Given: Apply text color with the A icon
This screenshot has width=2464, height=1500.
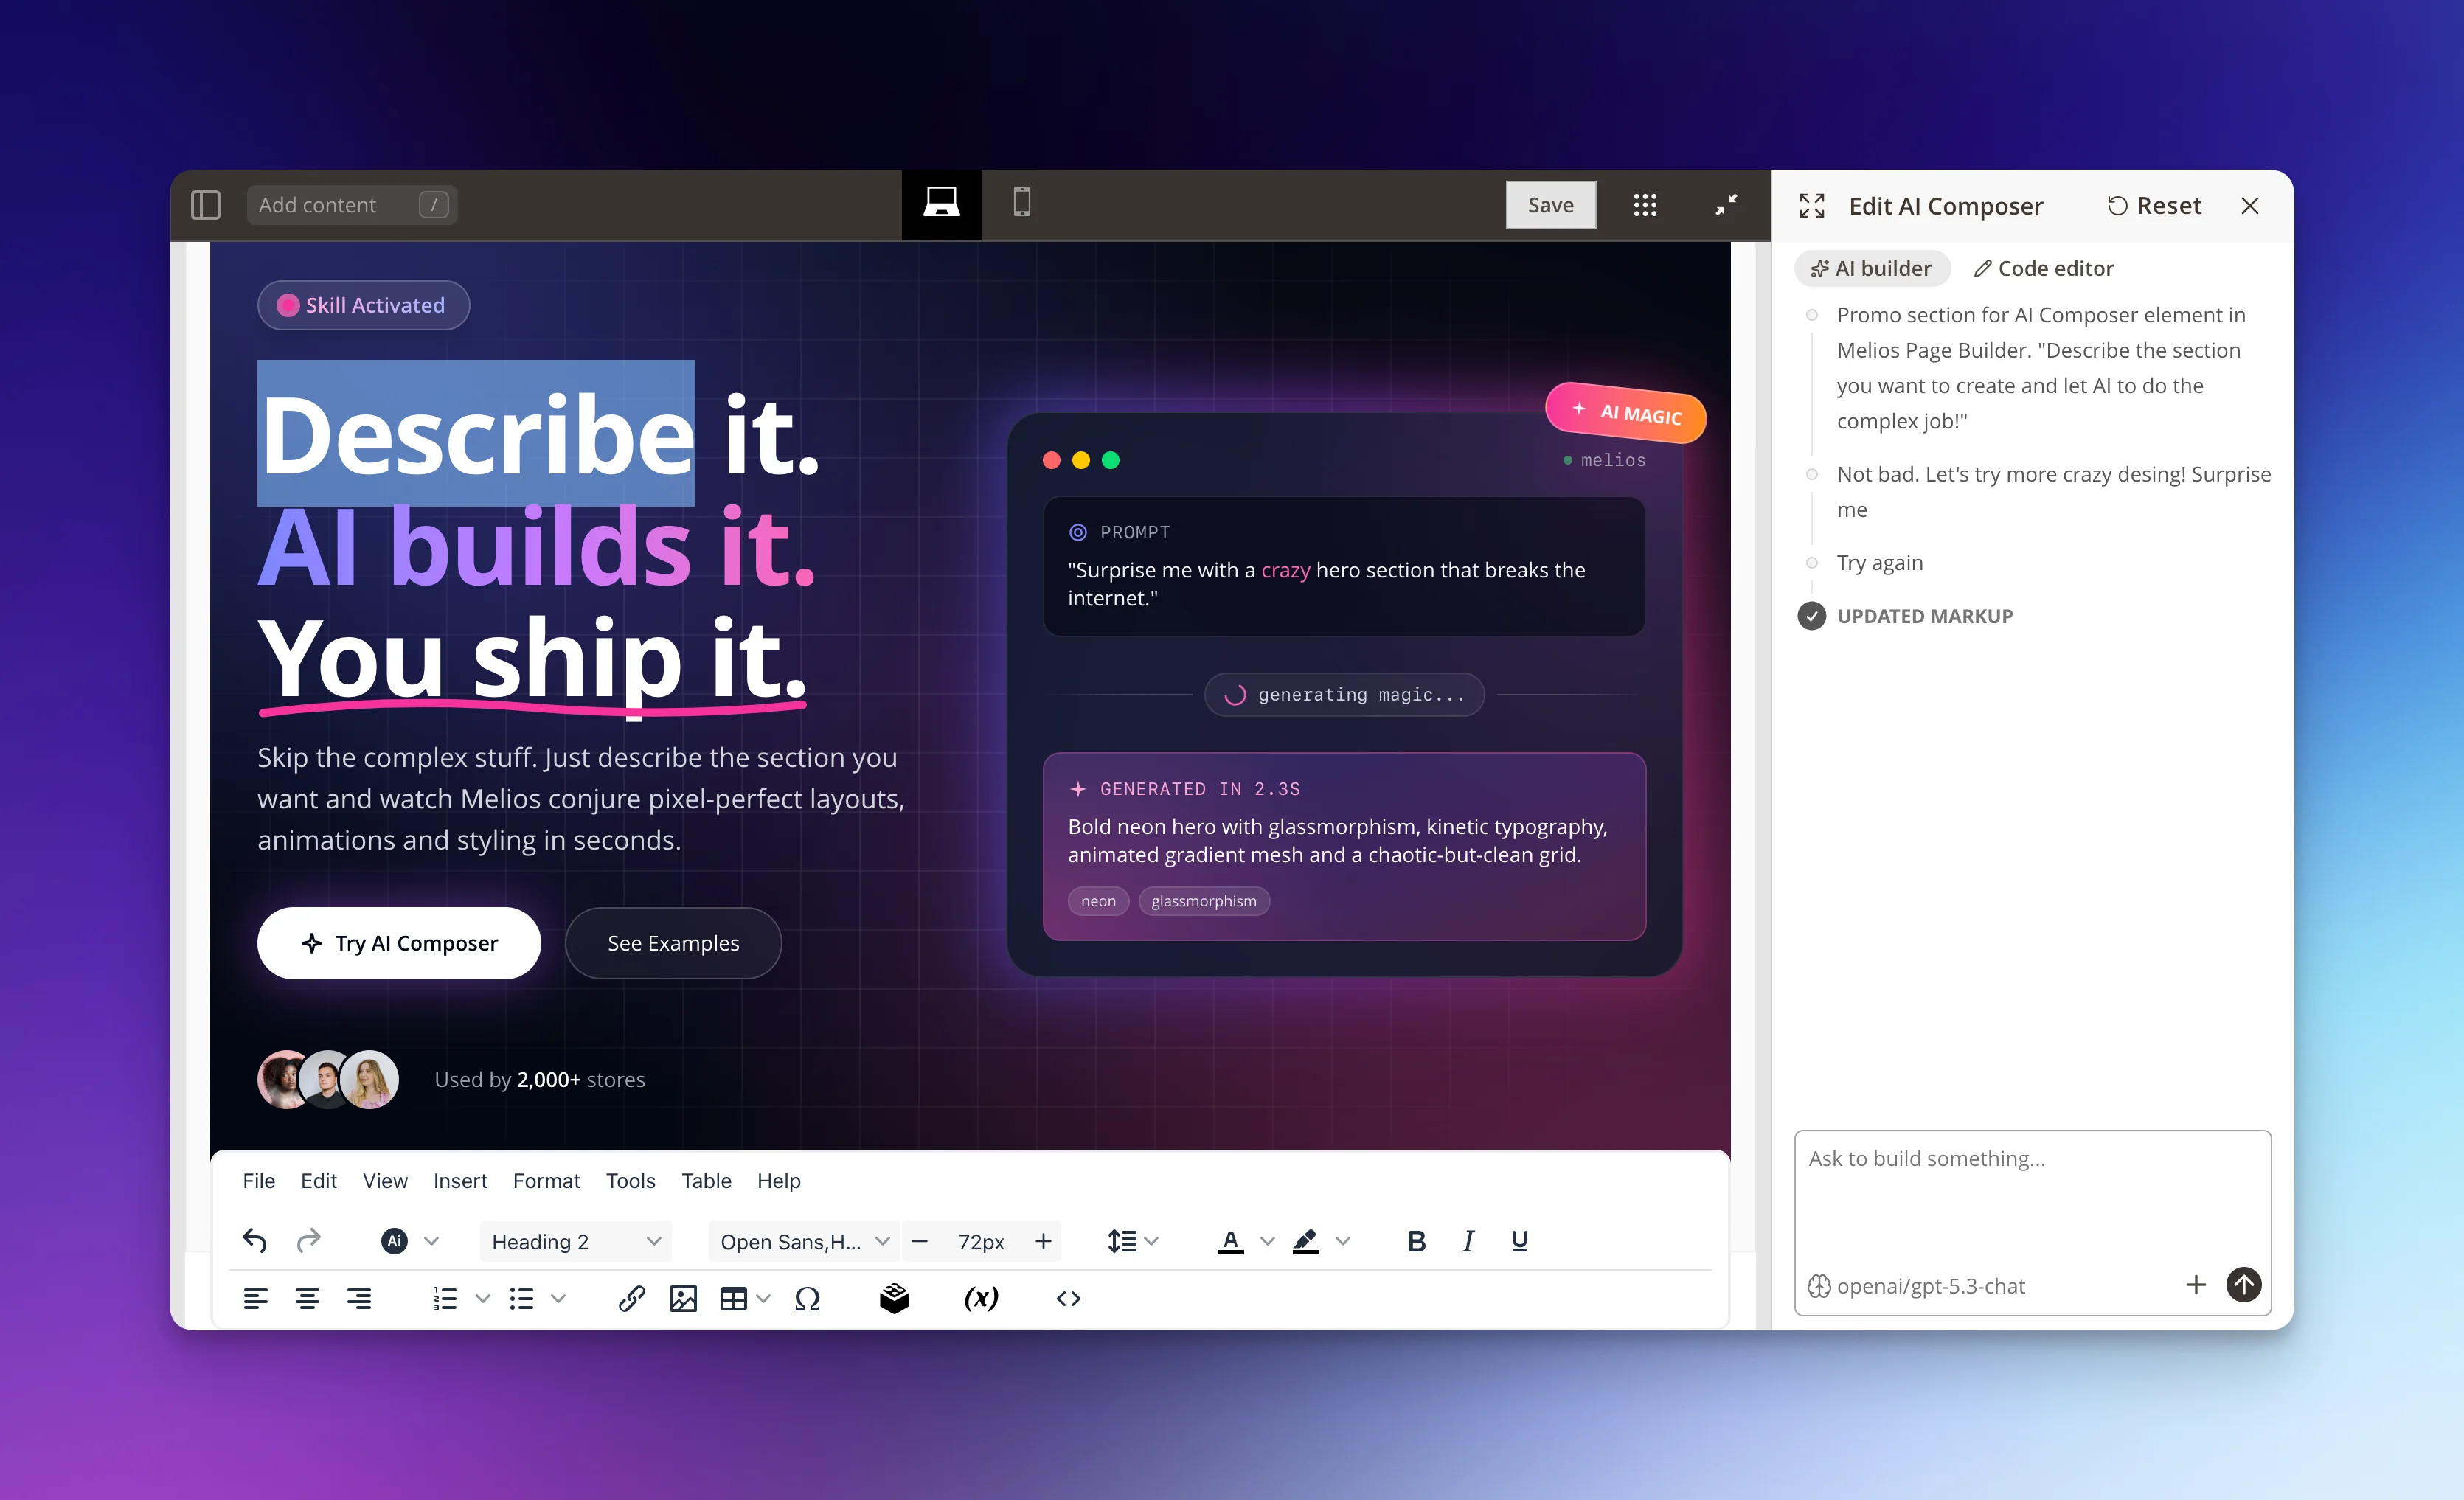Looking at the screenshot, I should pos(1230,1241).
